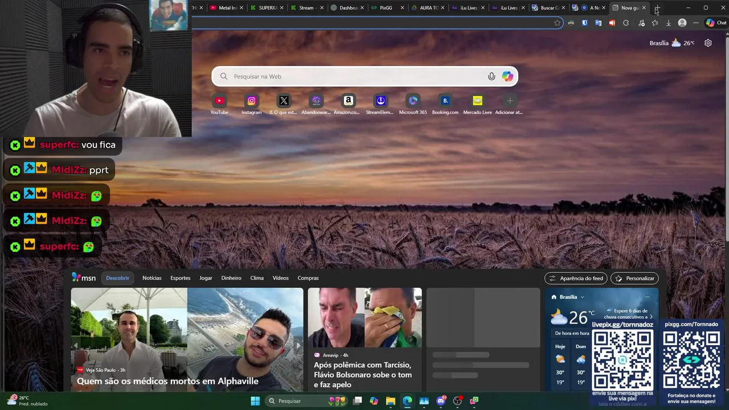Select the Jogar feed tab
Screen dimensions: 729x410
click(x=206, y=278)
